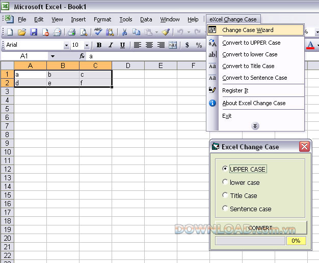Click the Undo arrow icon
This screenshot has height=263, width=319.
tap(180, 32)
